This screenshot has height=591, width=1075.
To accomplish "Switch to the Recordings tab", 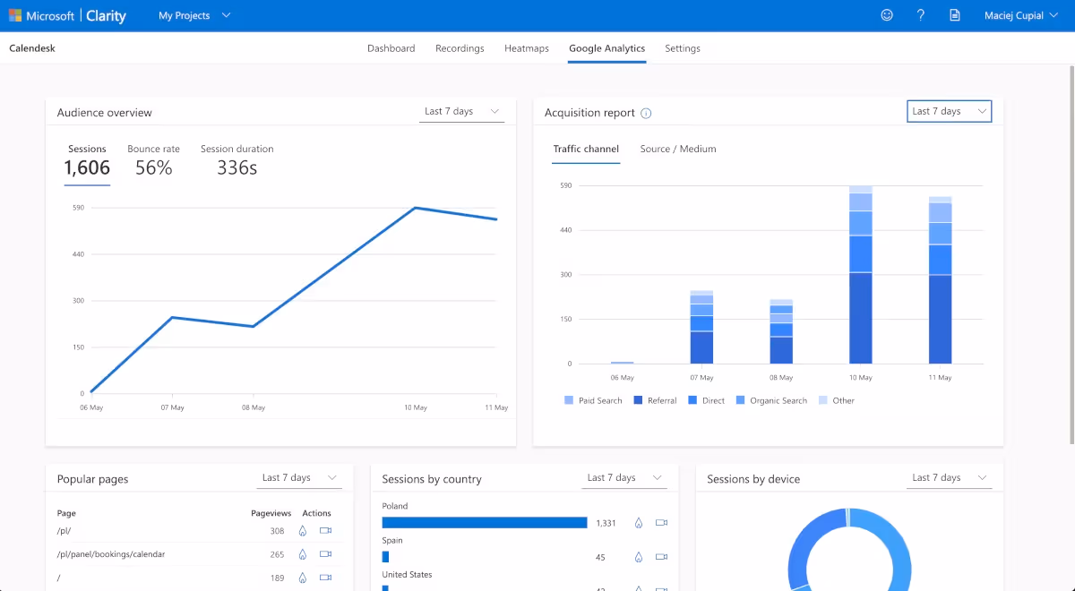I will pos(460,48).
